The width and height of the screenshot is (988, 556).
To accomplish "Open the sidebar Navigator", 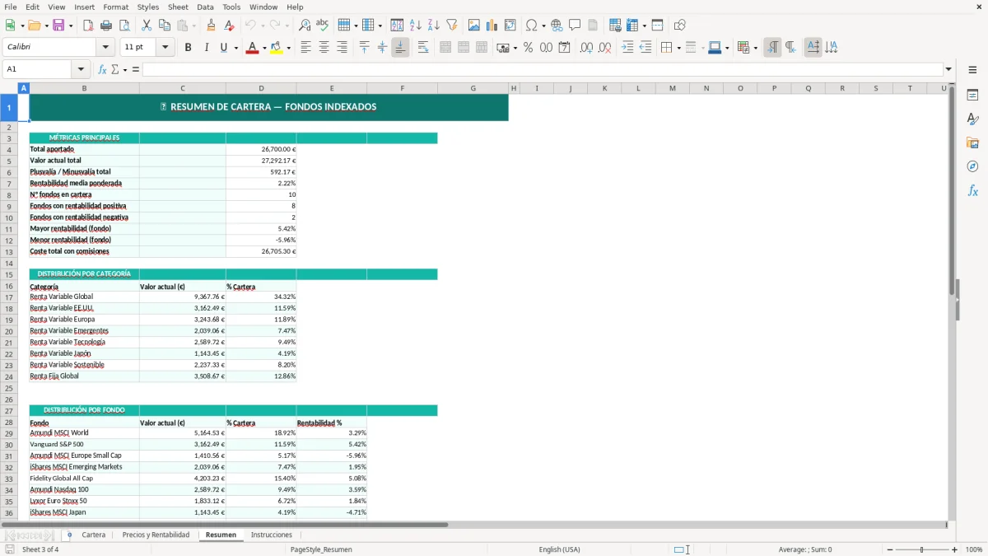I will [972, 166].
